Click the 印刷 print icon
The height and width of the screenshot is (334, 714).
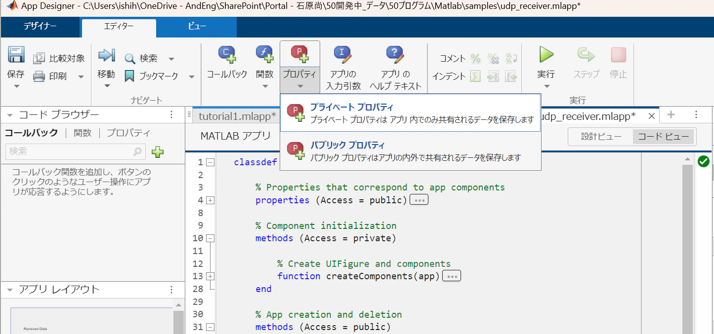pyautogui.click(x=39, y=76)
